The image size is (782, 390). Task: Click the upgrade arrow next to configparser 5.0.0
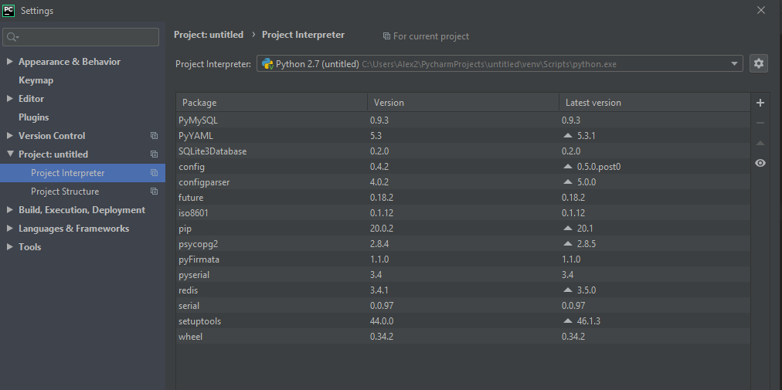pos(567,182)
